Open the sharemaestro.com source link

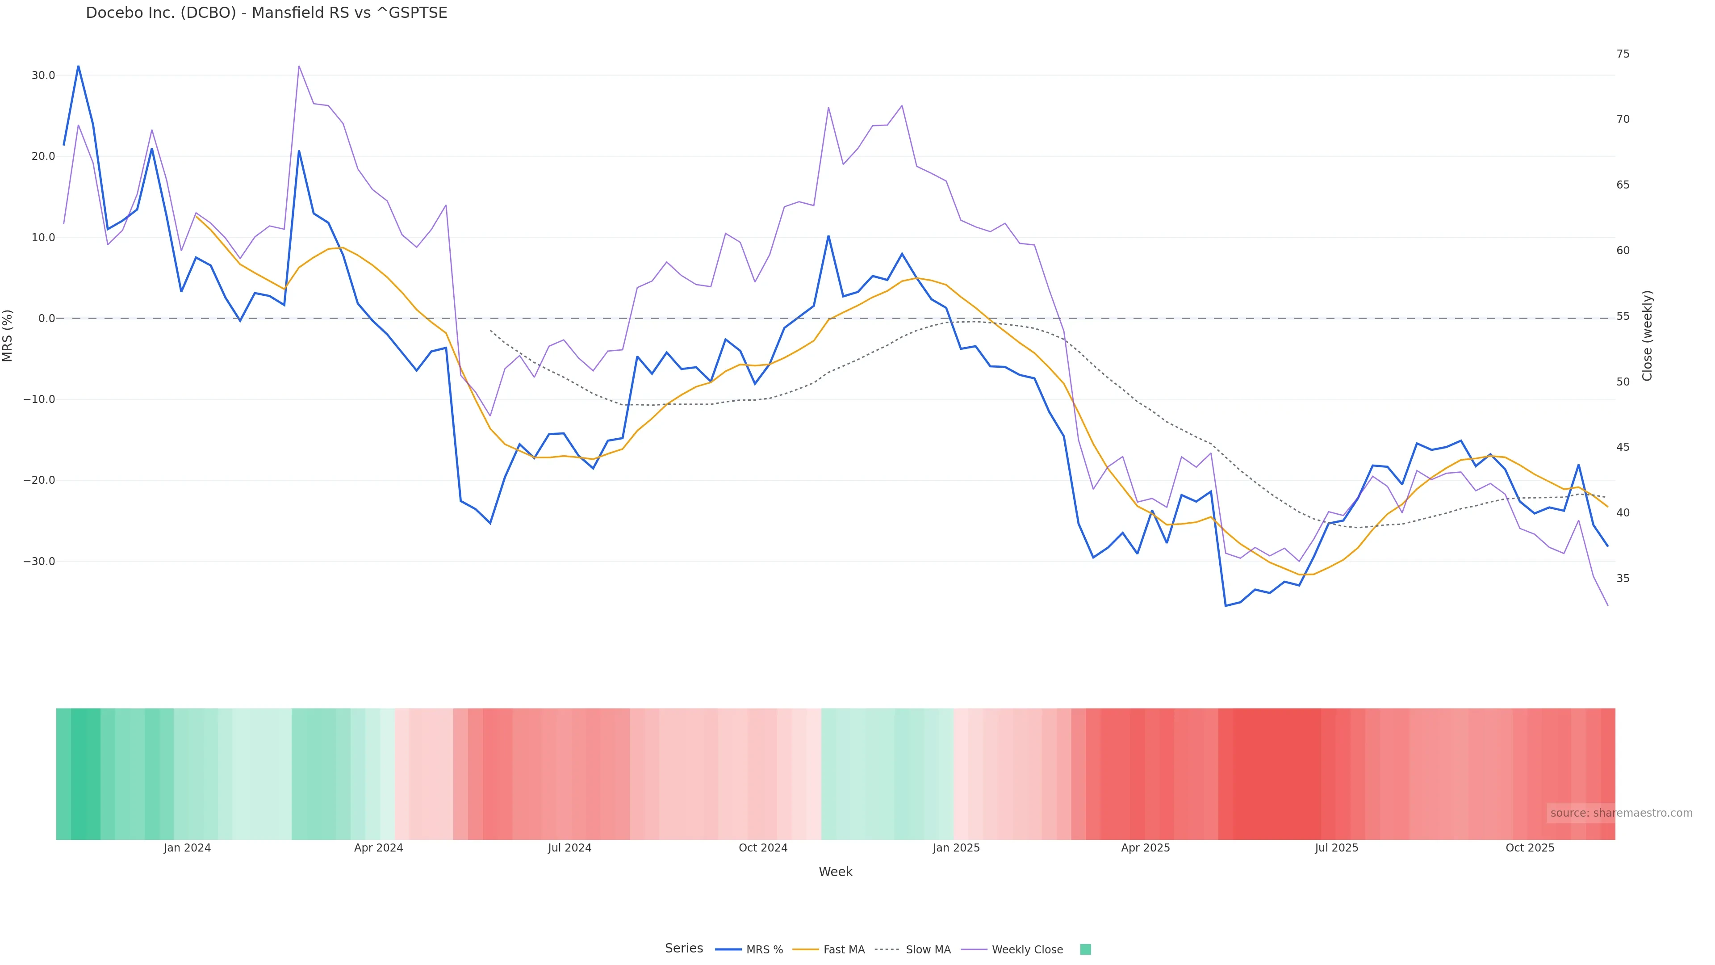[x=1620, y=813]
